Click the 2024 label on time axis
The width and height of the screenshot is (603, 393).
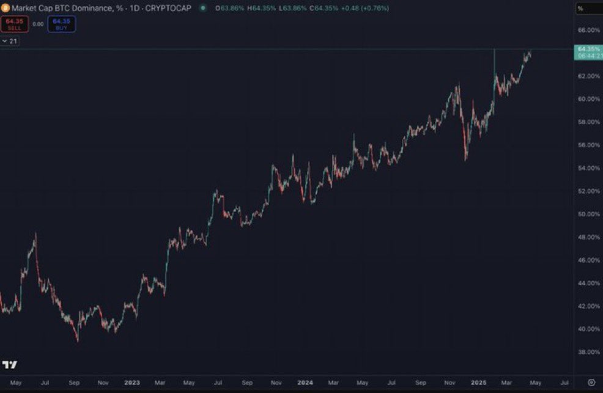click(305, 383)
